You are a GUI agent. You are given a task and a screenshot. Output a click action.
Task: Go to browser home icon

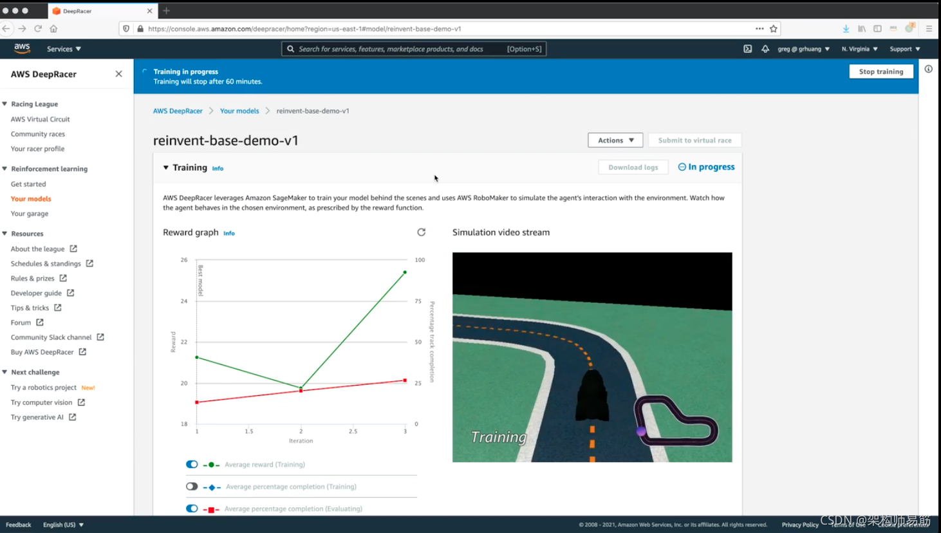click(53, 28)
